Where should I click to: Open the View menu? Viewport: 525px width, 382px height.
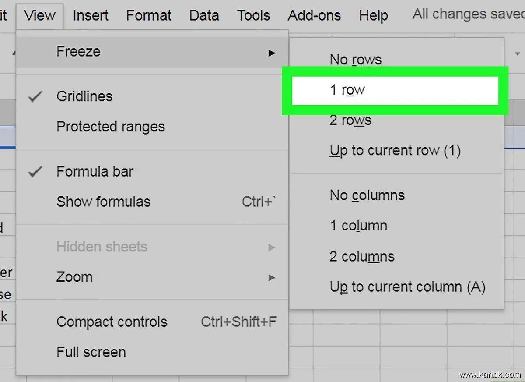(x=40, y=16)
